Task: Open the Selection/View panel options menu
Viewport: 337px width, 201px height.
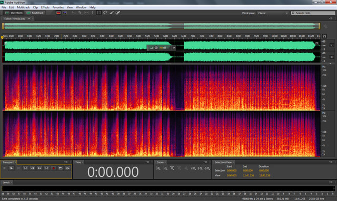Action: tap(331, 162)
